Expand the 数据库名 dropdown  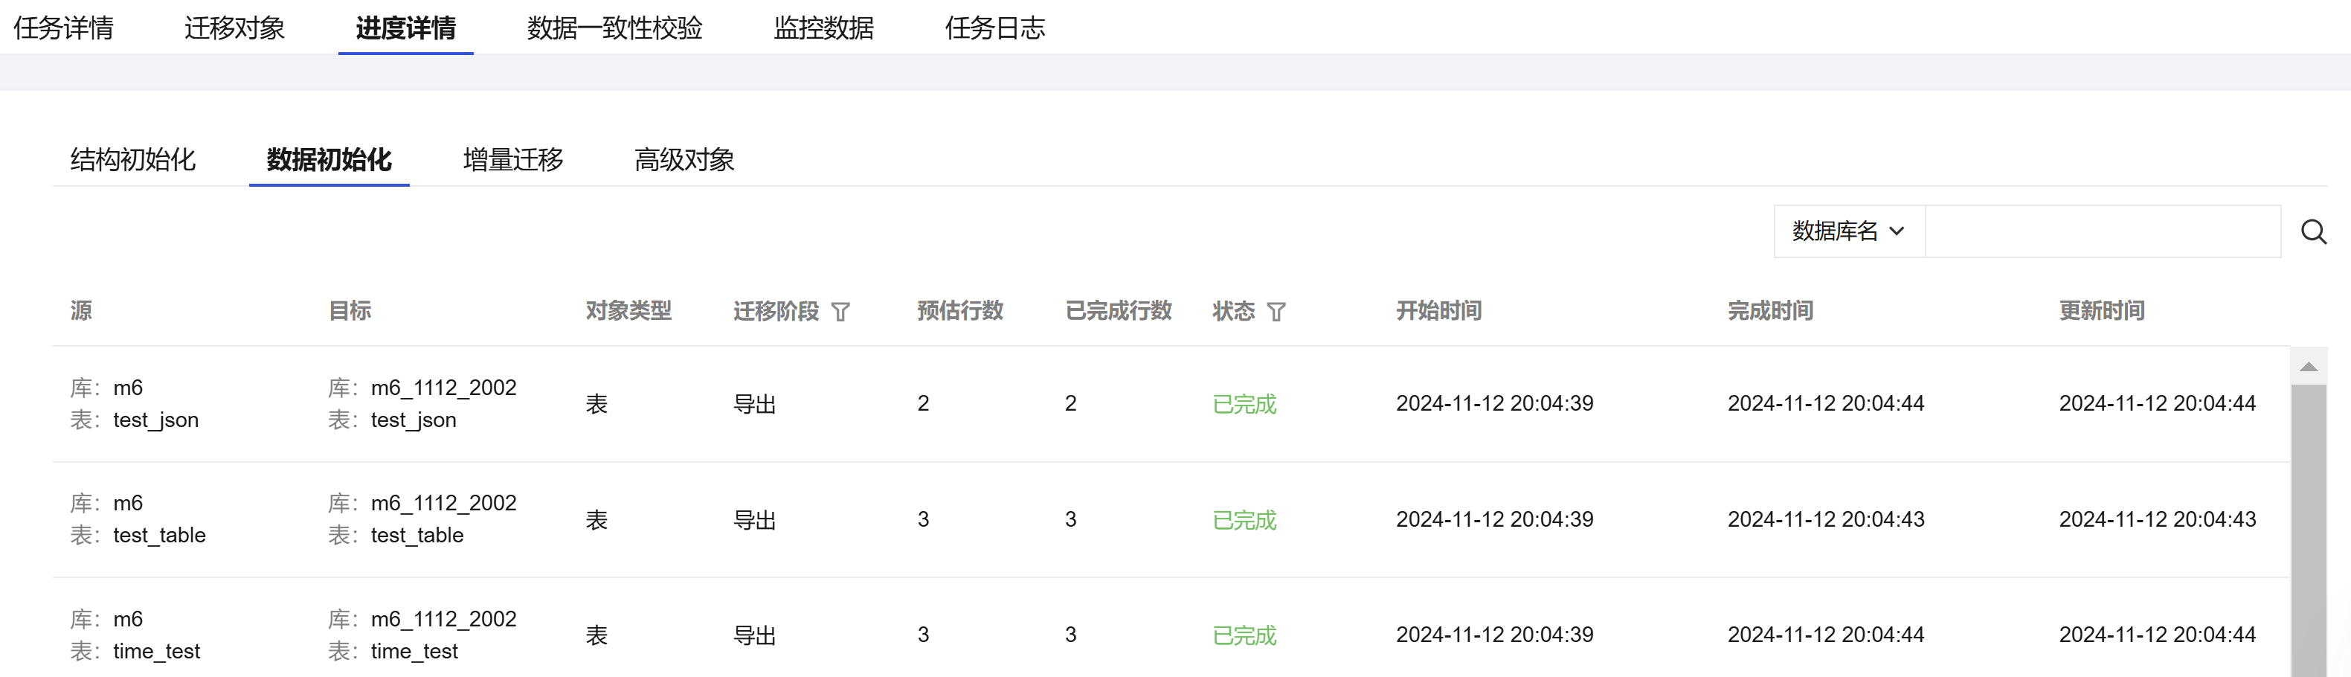click(x=1848, y=232)
